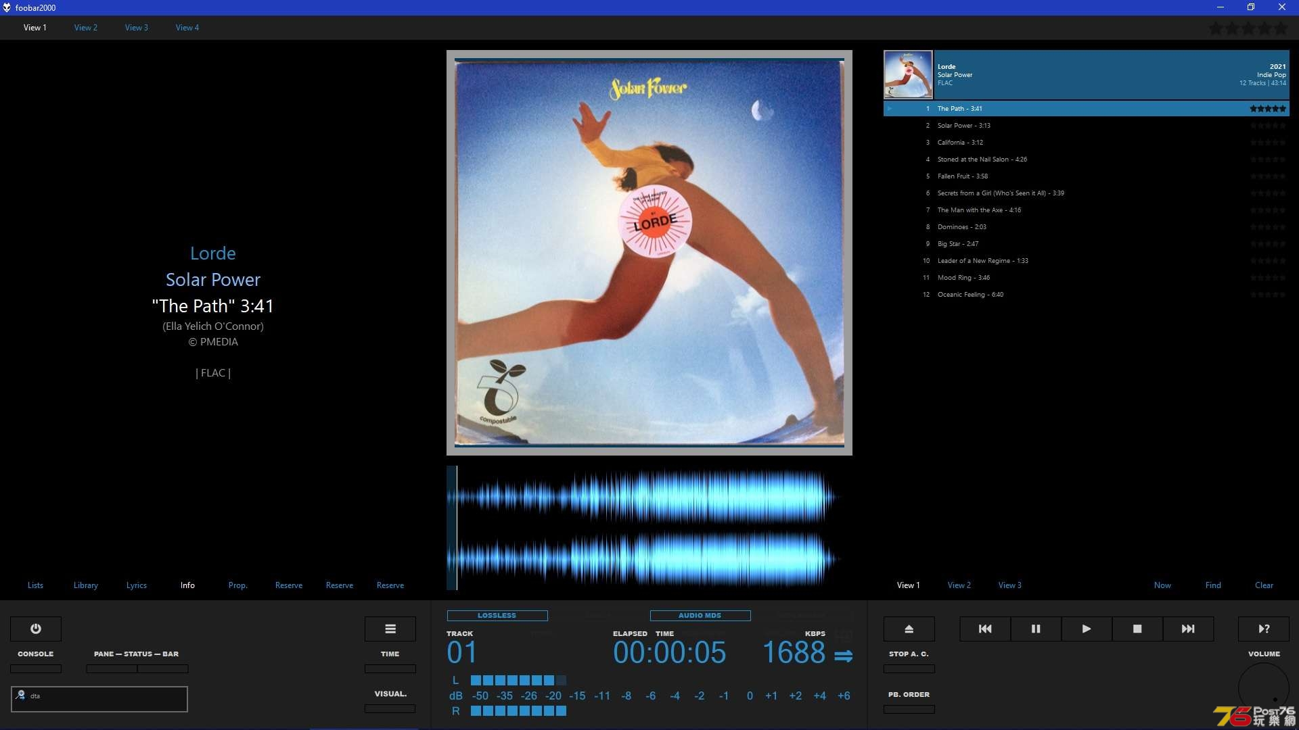Toggle the STOP A. C. switch
1299x730 pixels.
909,668
